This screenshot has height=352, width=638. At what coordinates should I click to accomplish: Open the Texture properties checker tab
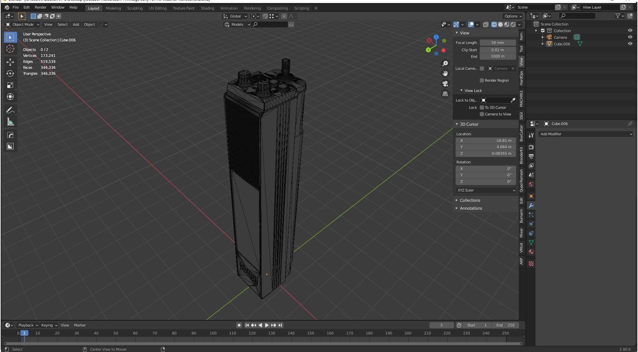(x=531, y=264)
